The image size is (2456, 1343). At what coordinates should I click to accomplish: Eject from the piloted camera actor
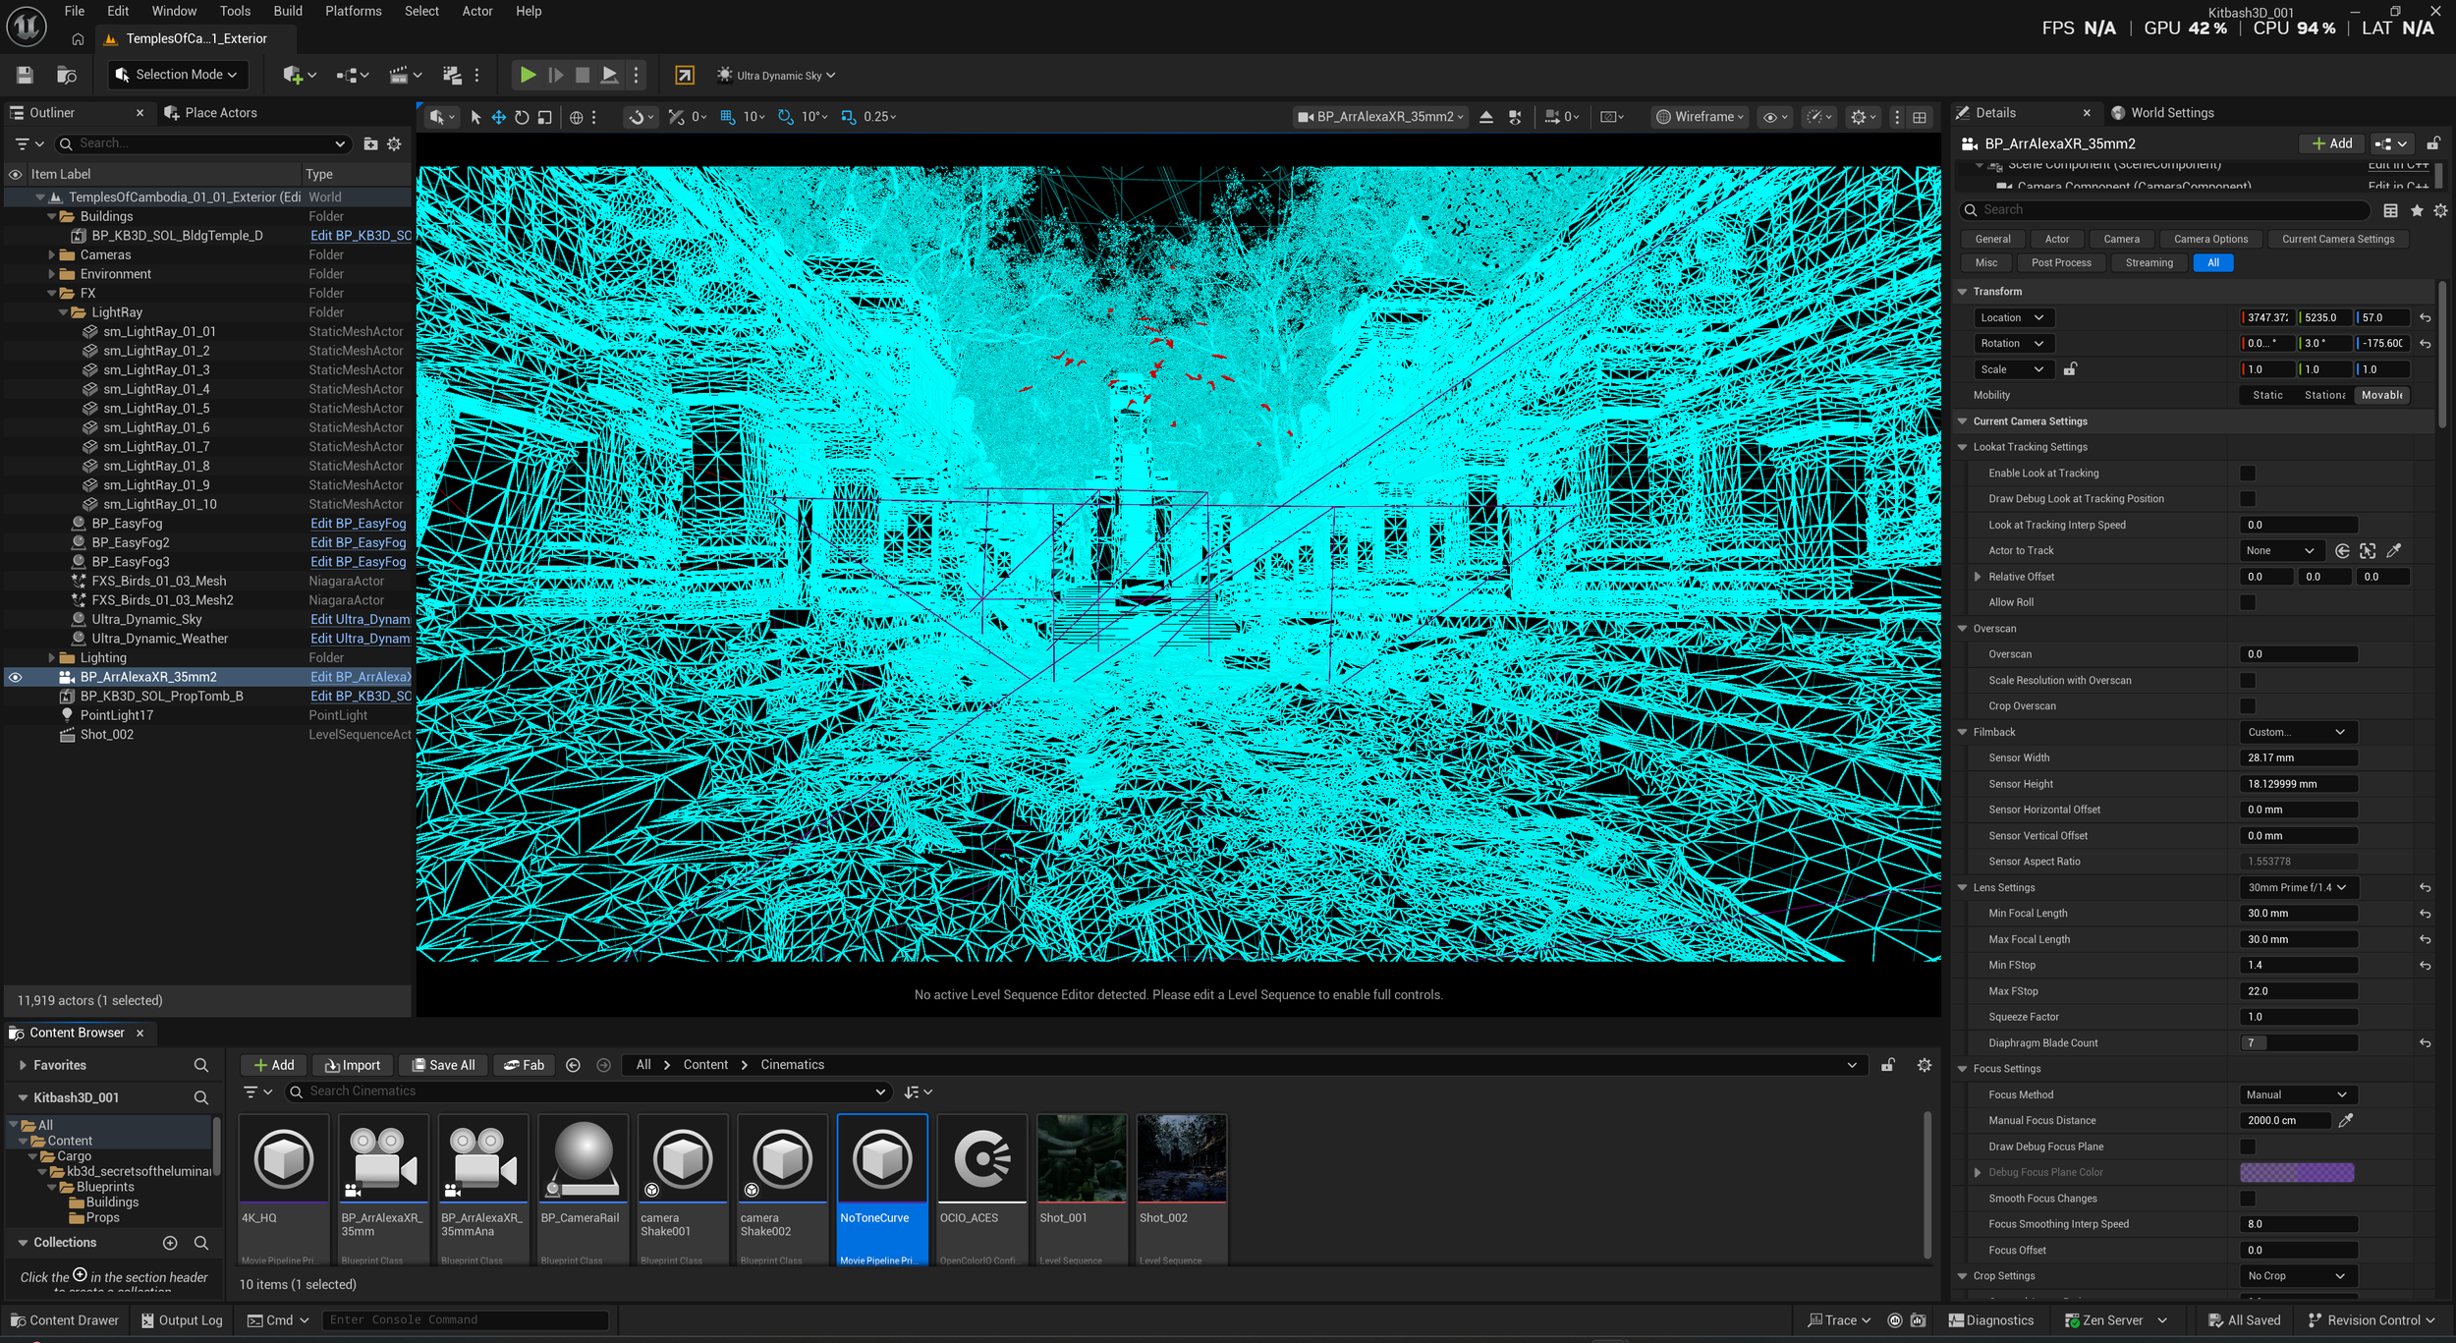point(1486,117)
